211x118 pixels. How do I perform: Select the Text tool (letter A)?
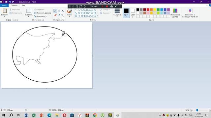tap(63, 11)
